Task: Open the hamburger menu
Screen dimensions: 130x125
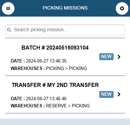Action: point(8,8)
